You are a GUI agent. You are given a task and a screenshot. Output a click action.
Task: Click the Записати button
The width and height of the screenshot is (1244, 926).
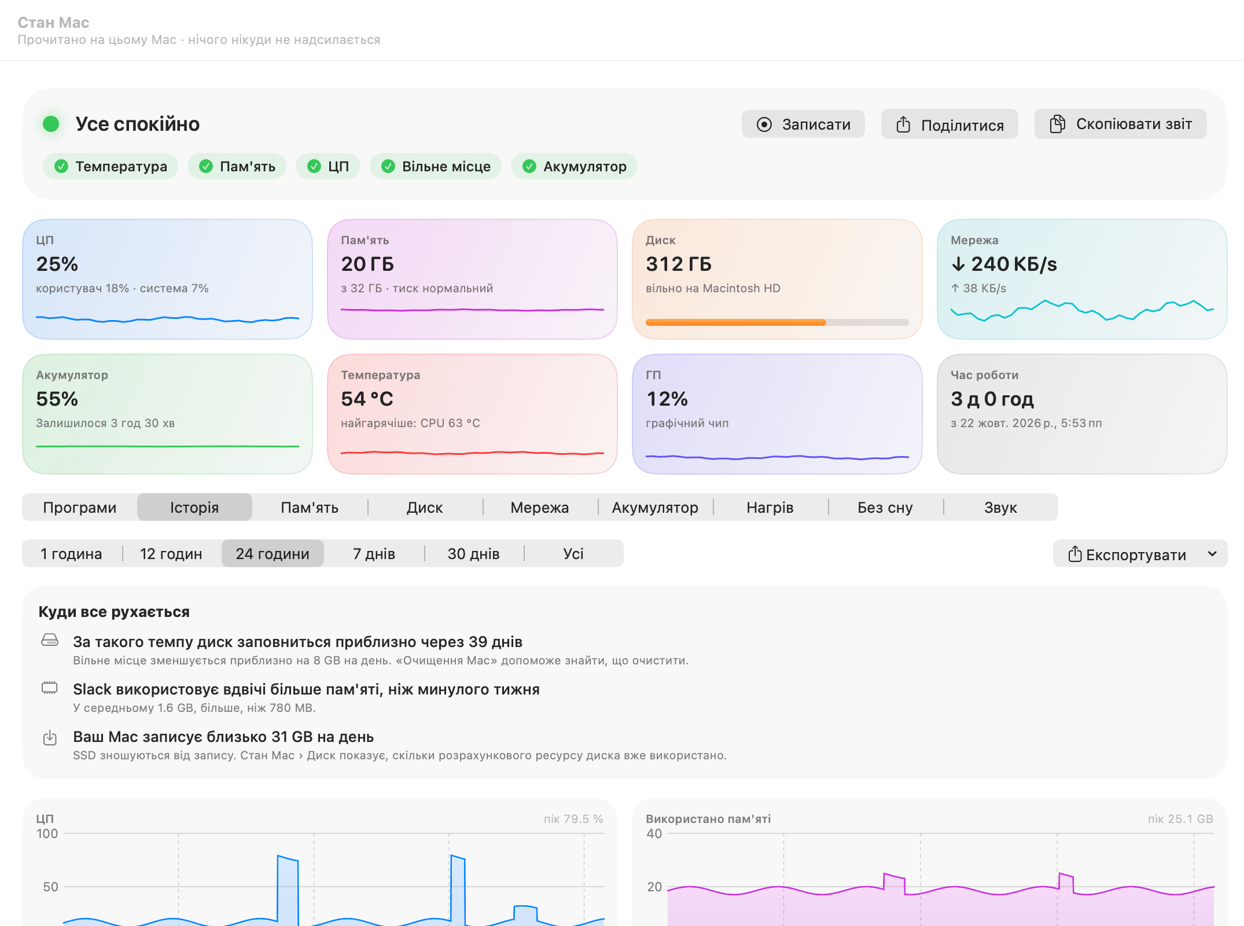pyautogui.click(x=803, y=124)
